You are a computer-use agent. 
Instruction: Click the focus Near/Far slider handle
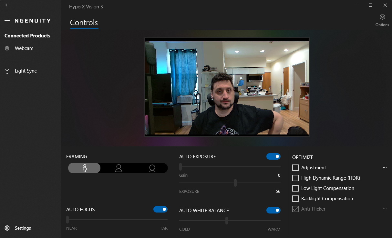(67, 220)
